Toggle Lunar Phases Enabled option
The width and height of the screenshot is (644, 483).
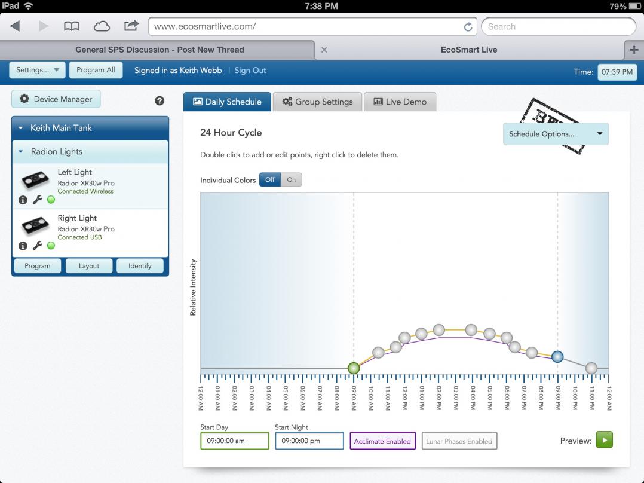[x=459, y=441]
